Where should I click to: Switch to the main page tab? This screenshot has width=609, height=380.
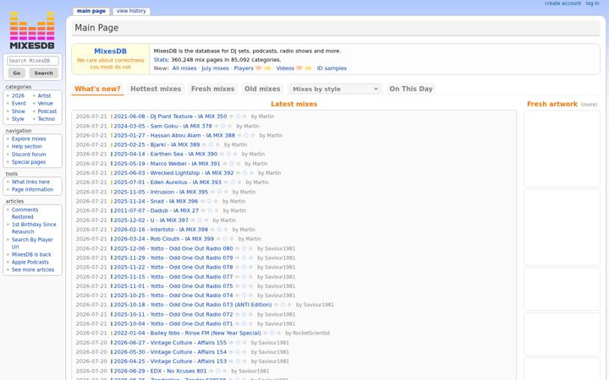(x=91, y=11)
